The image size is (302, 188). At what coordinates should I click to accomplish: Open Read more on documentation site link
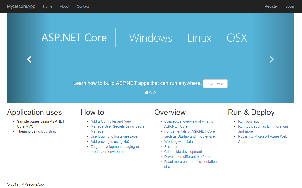click(x=190, y=164)
